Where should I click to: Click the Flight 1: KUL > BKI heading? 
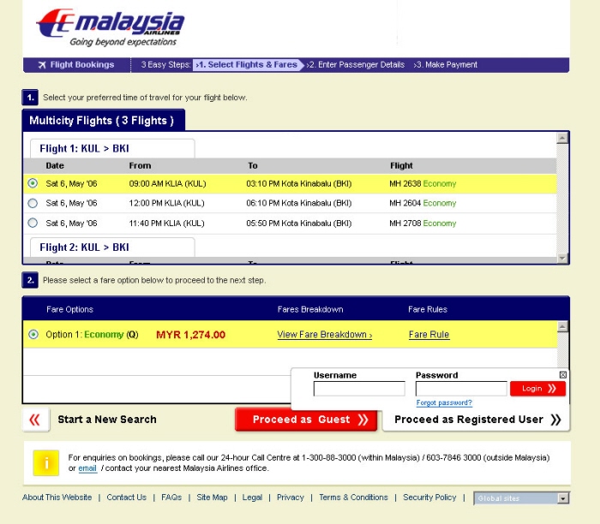[x=85, y=149]
